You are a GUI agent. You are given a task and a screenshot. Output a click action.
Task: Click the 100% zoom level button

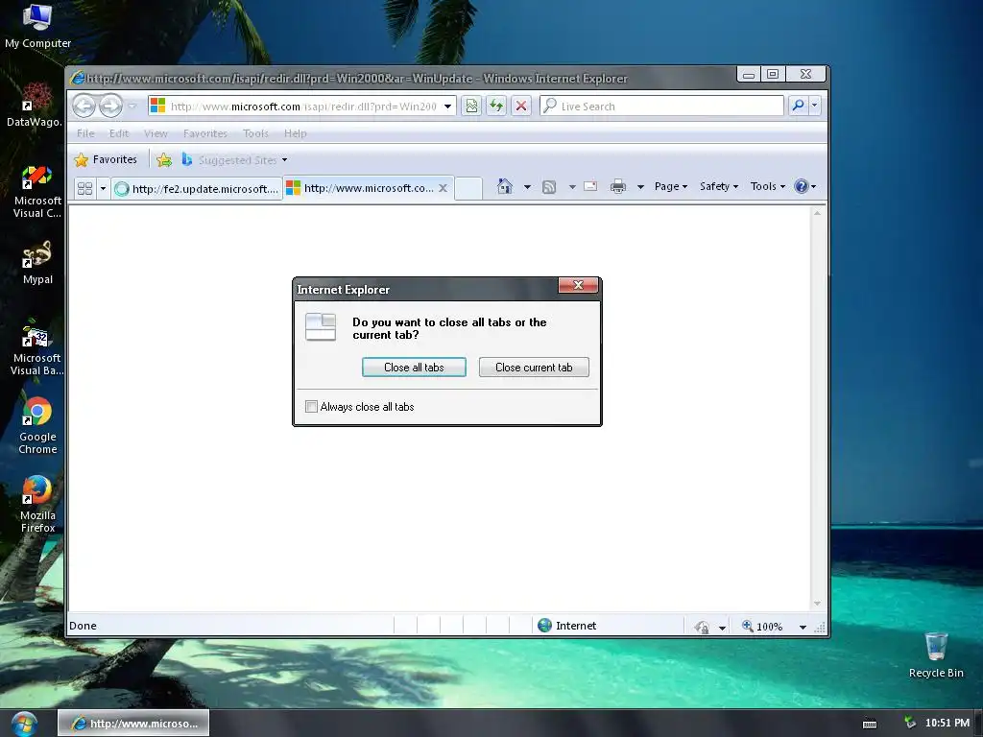point(763,626)
